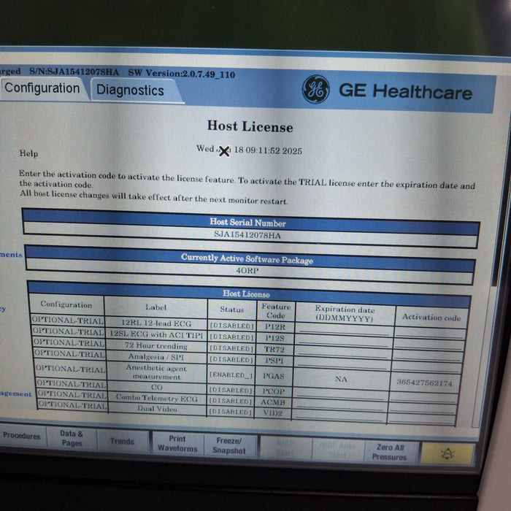Image resolution: width=511 pixels, height=511 pixels.
Task: Click the Status column header
Action: (x=231, y=310)
